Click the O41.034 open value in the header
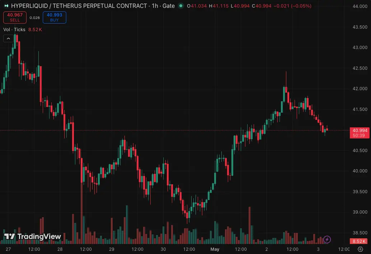 click(x=197, y=6)
